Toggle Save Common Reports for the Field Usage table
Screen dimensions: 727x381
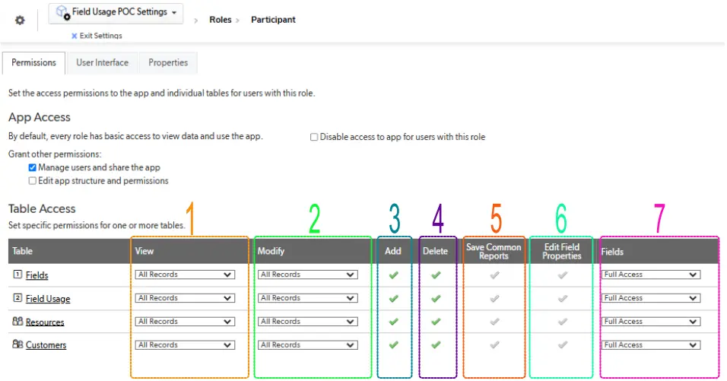(x=495, y=299)
